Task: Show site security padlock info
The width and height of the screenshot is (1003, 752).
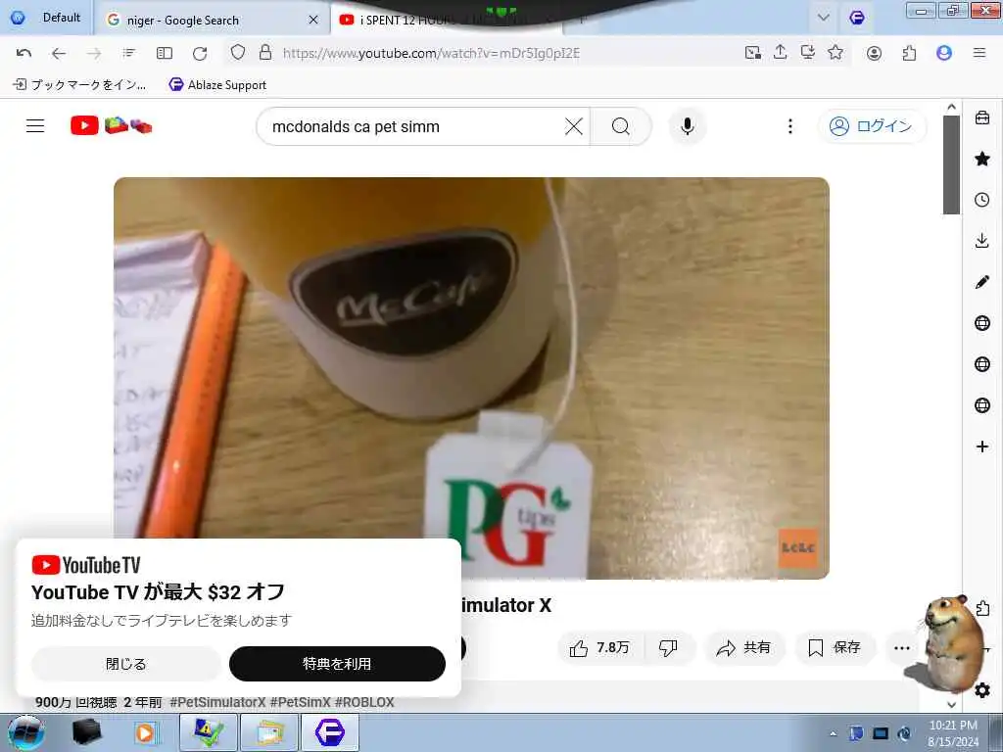Action: [265, 53]
